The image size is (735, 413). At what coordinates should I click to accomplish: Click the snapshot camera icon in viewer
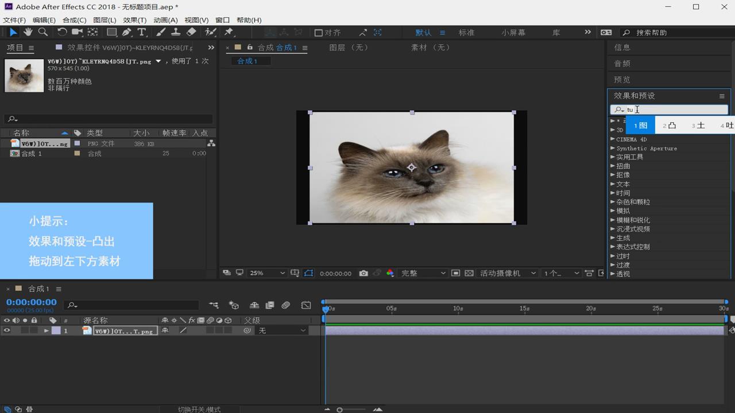(x=363, y=273)
